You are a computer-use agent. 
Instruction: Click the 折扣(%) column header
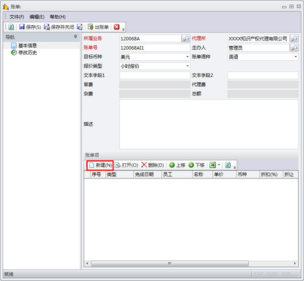click(271, 174)
